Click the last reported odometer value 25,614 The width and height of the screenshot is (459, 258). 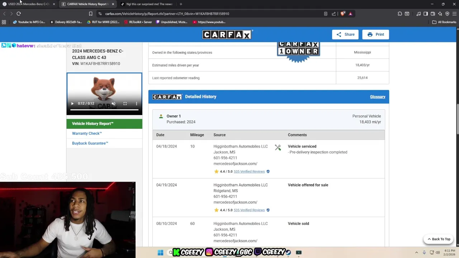[362, 78]
